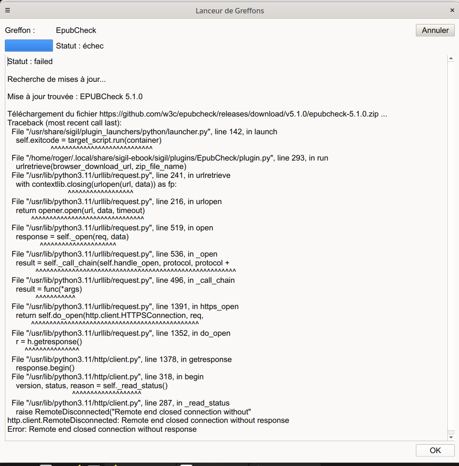Click 'Traceback (most recent call last):' line
Image resolution: width=459 pixels, height=466 pixels.
pyautogui.click(x=64, y=123)
